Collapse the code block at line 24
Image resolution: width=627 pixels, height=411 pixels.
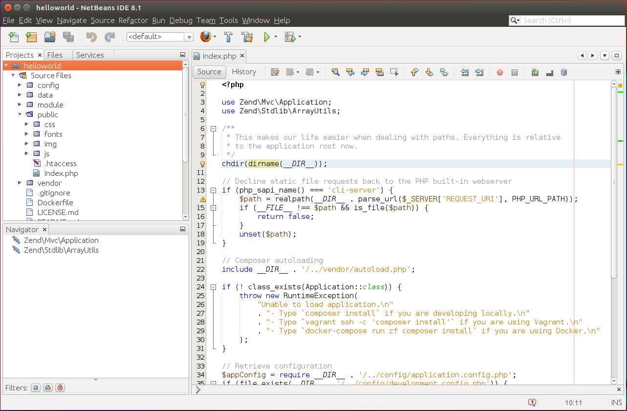213,287
